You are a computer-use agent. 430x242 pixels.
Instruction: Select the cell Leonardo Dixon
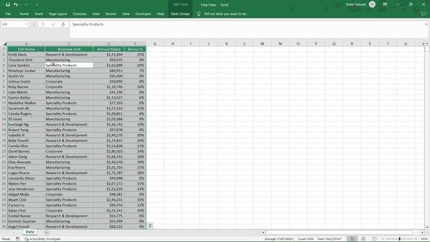coord(26,178)
